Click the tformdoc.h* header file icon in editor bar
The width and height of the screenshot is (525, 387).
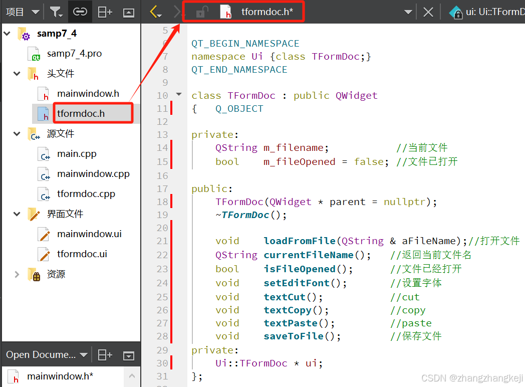point(225,12)
